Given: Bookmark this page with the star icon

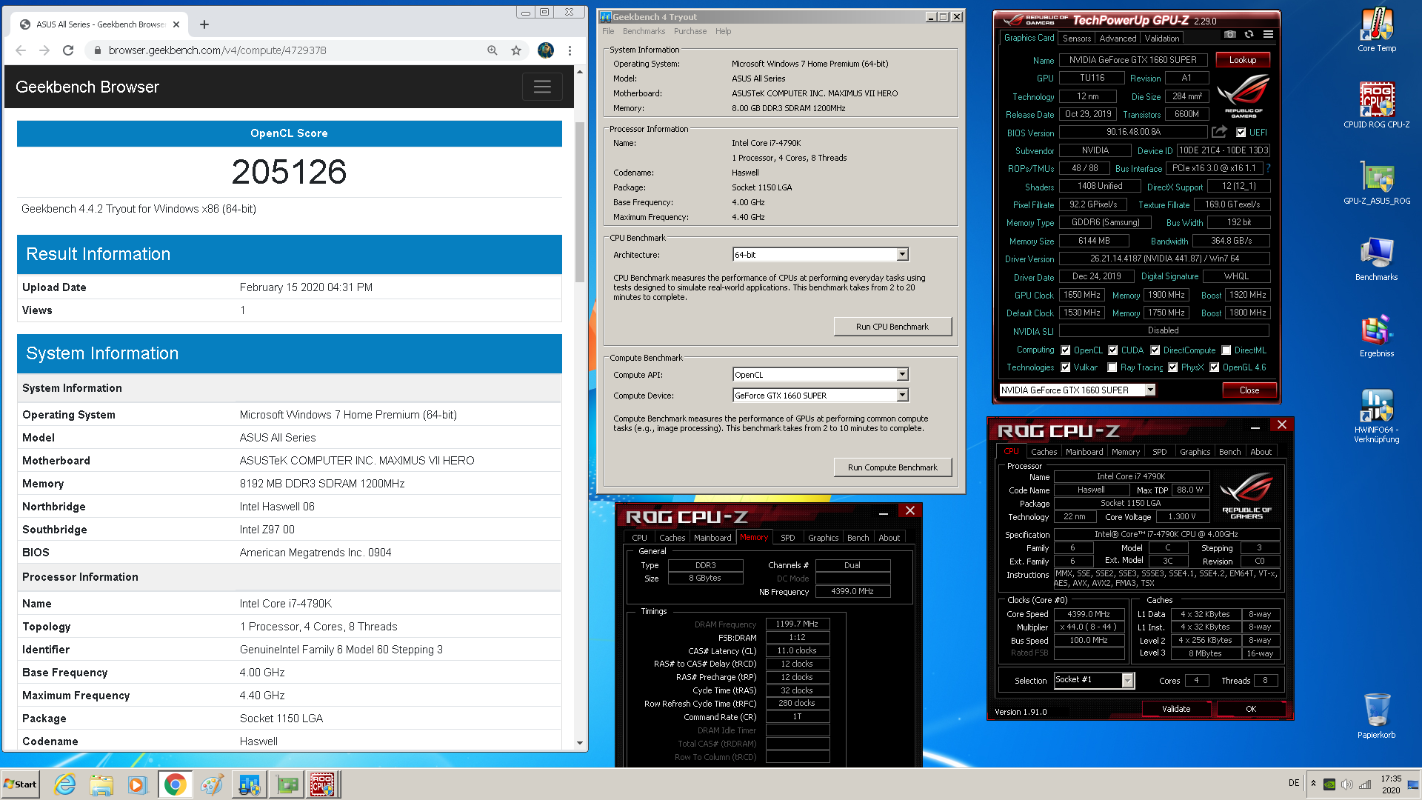Looking at the screenshot, I should [516, 50].
